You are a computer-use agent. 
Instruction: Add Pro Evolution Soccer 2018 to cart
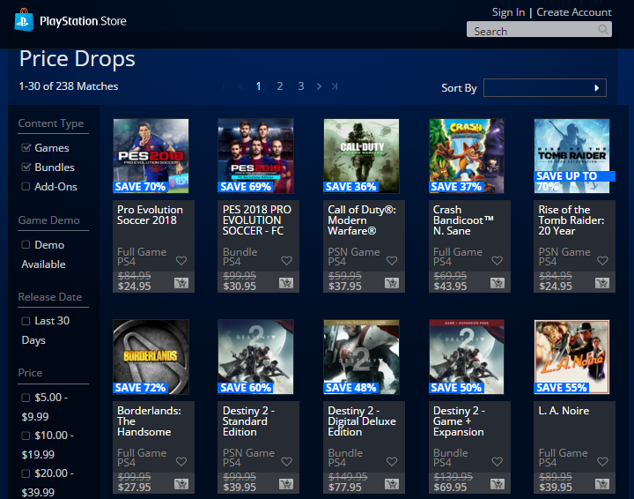point(181,283)
